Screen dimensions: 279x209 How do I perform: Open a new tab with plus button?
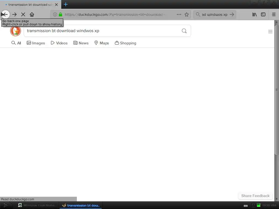(x=66, y=4)
